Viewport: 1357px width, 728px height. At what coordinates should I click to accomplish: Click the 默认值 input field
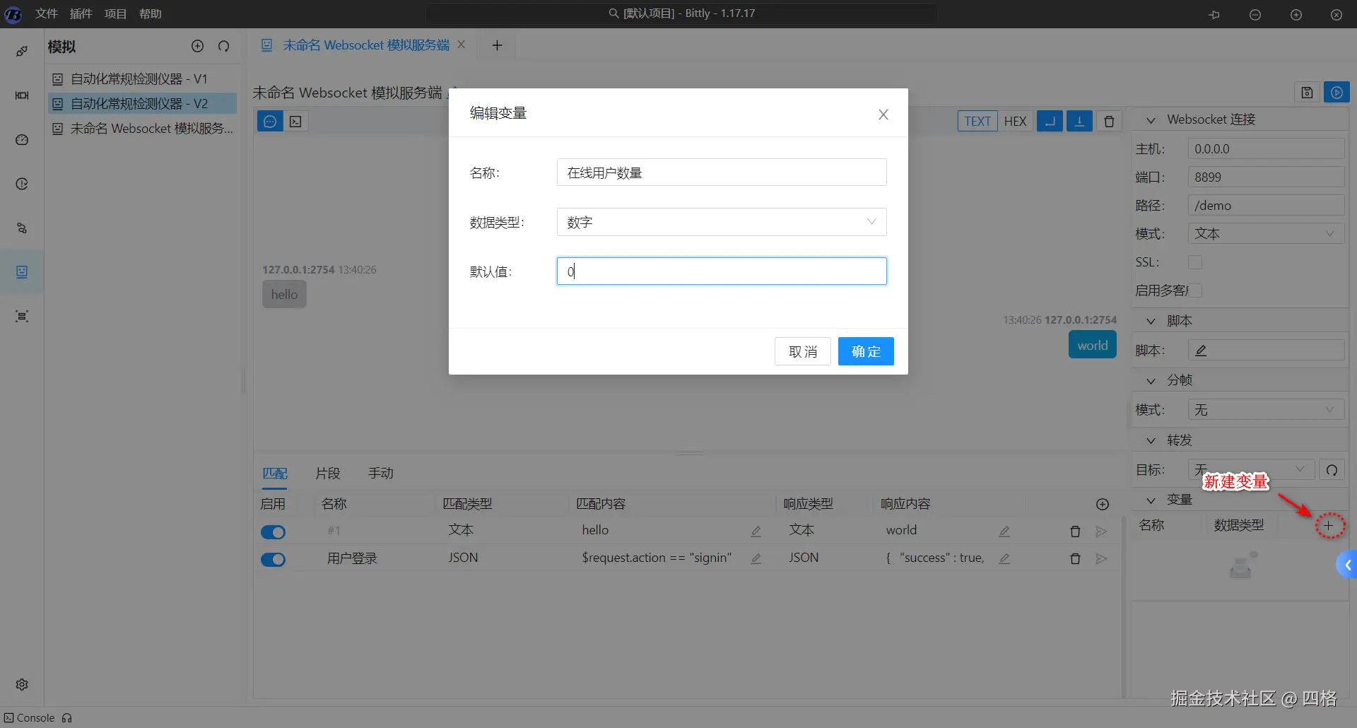coord(722,271)
